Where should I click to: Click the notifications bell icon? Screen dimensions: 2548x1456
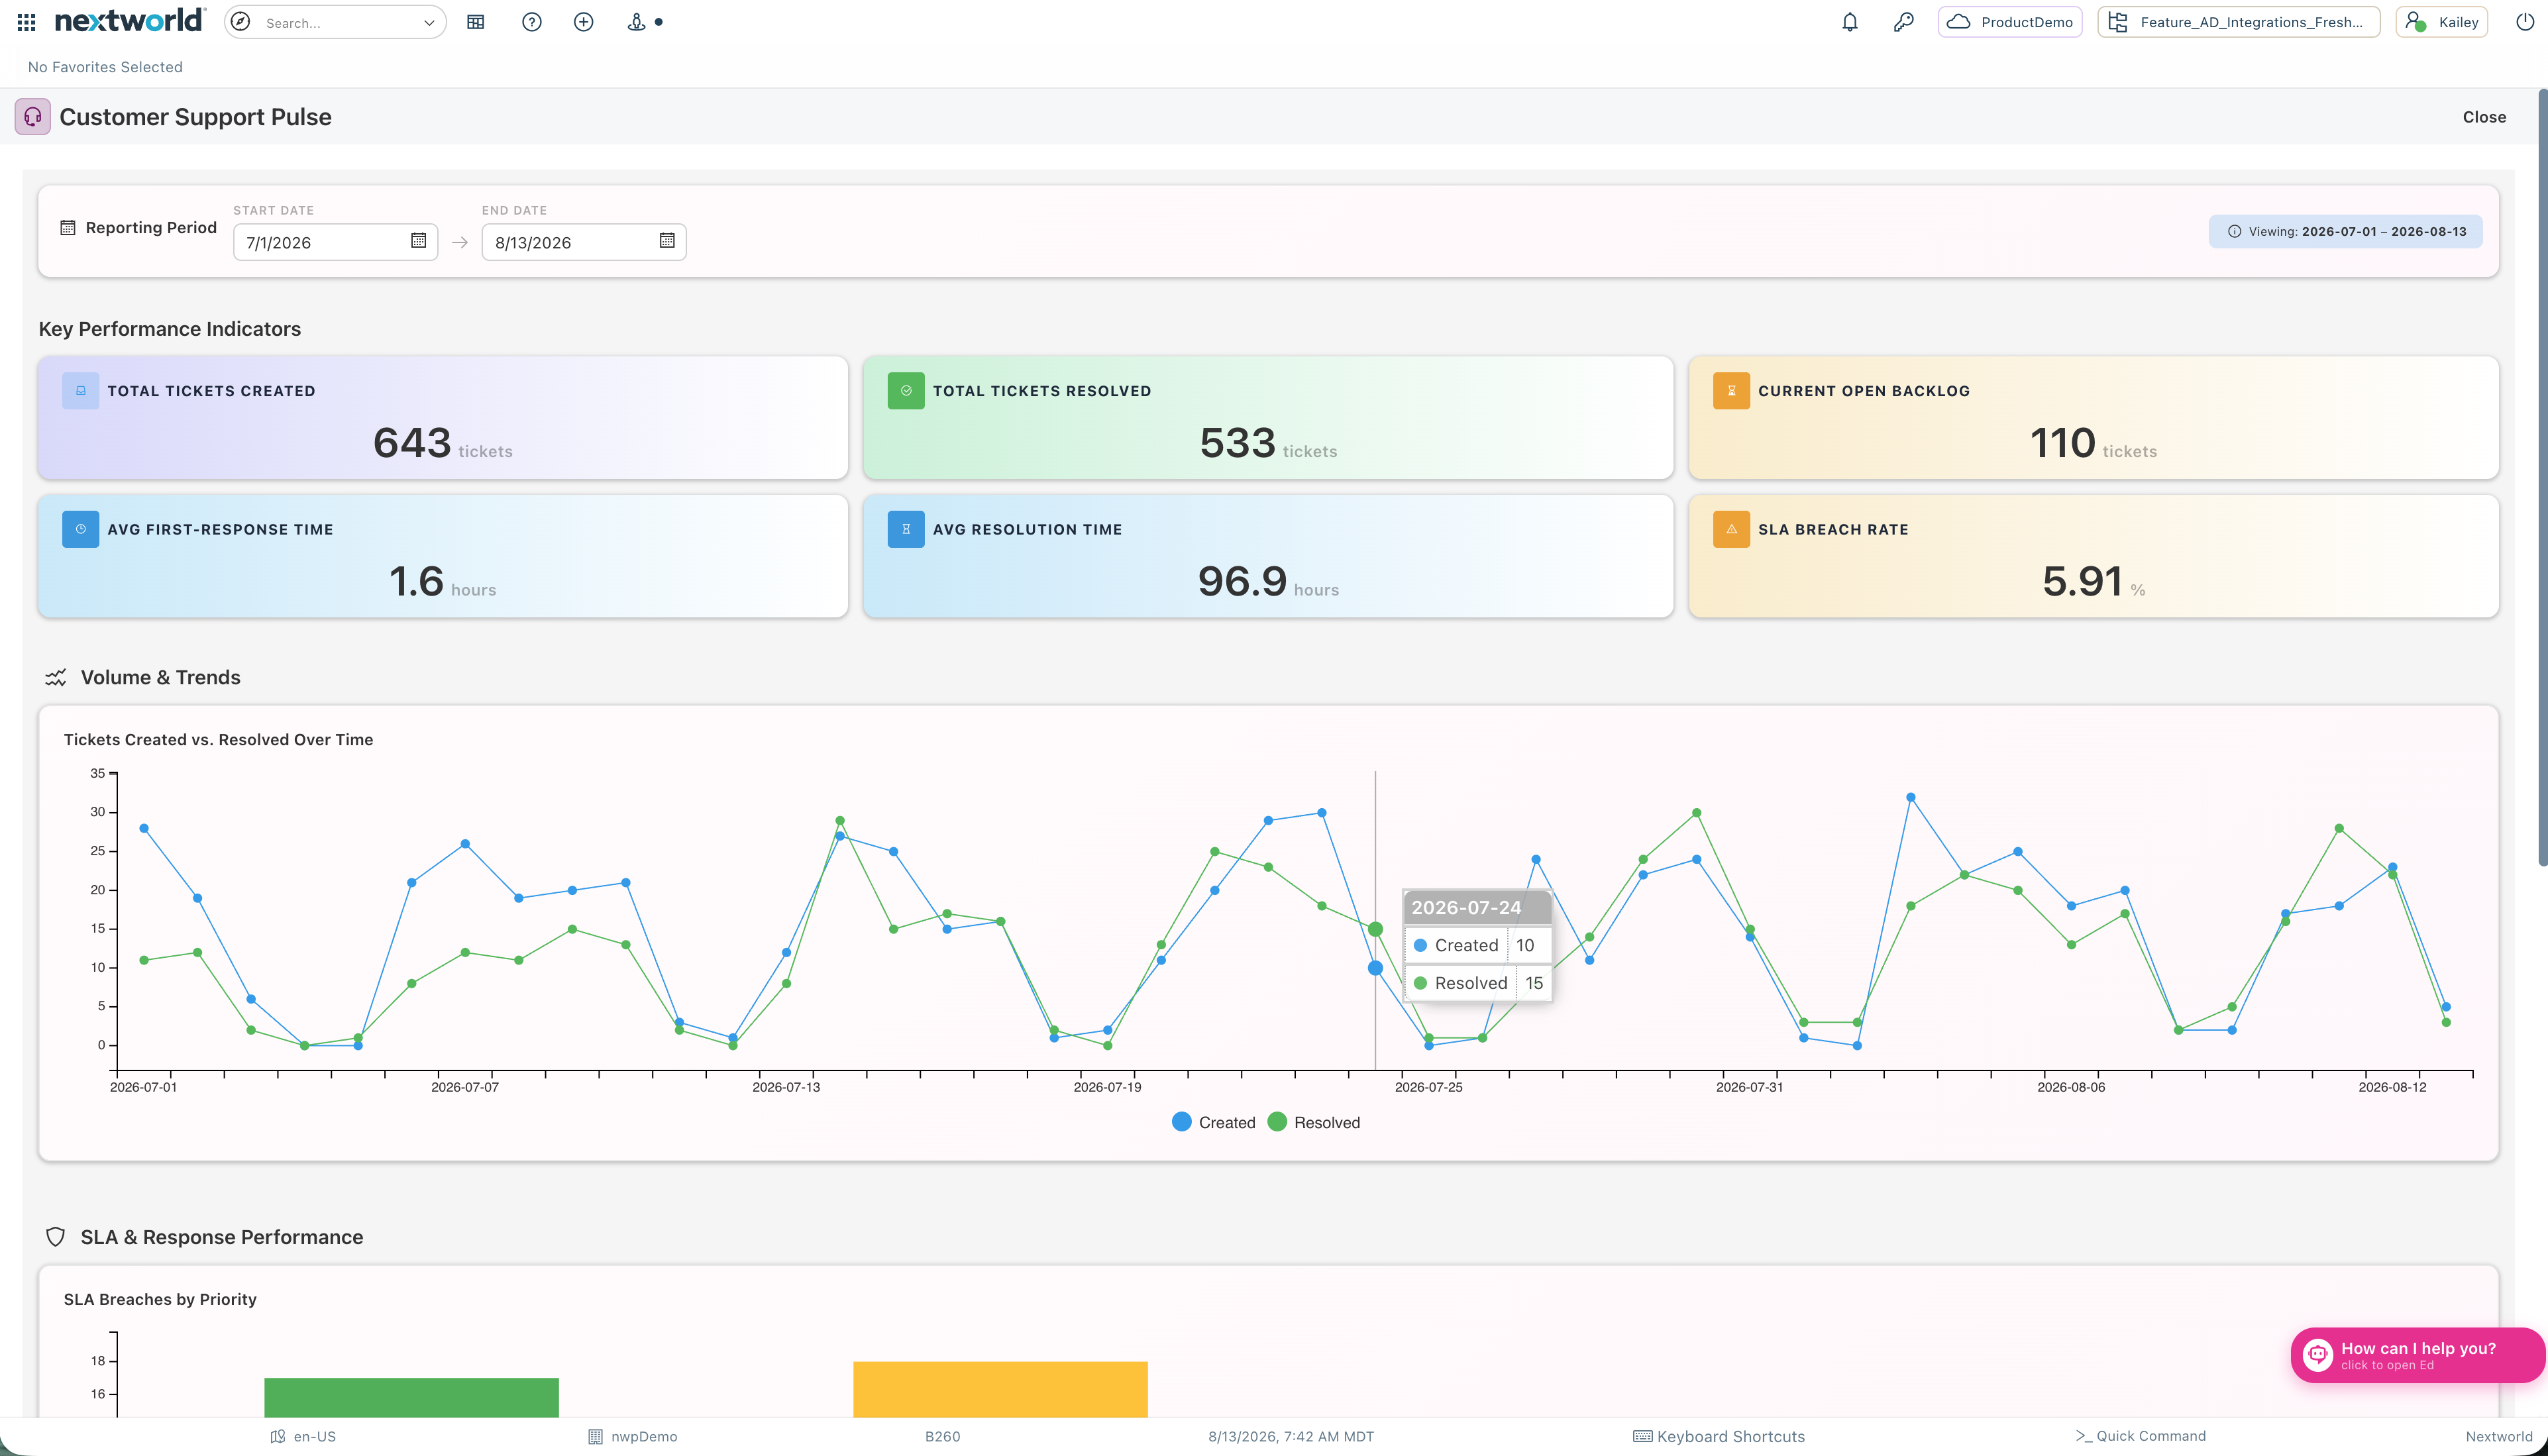tap(1850, 22)
